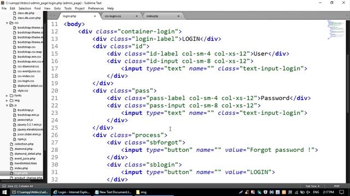Viewport: 350px width, 196px height.
Task: Open bootstrap.min.css file
Action: click(29, 57)
